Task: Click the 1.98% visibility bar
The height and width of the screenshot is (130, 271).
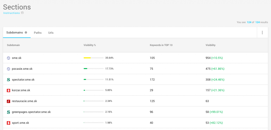Action: tap(93, 123)
